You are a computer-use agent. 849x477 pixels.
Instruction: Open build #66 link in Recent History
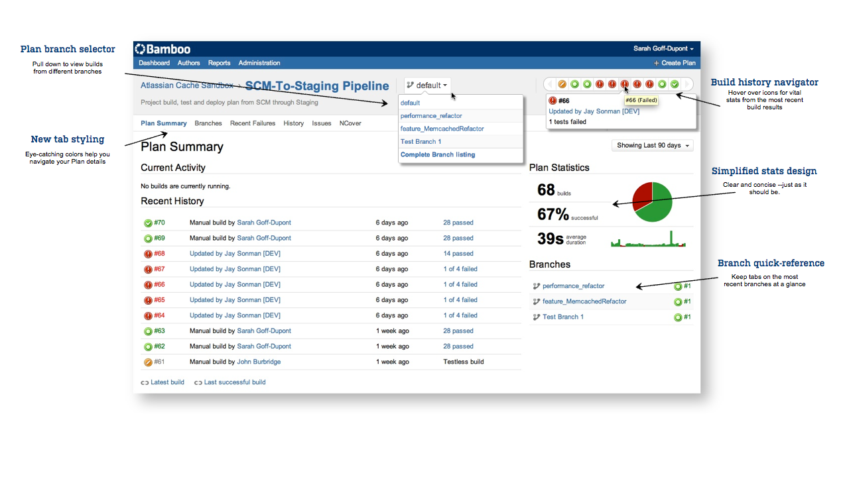[159, 285]
